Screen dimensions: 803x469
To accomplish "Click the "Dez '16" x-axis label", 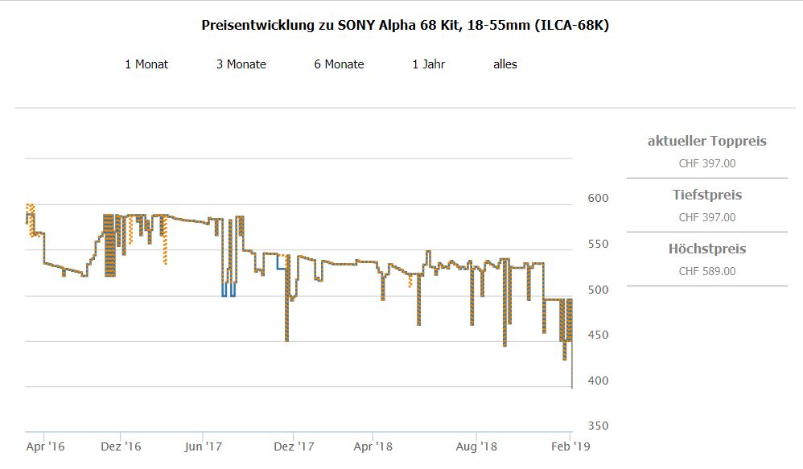I will [122, 446].
